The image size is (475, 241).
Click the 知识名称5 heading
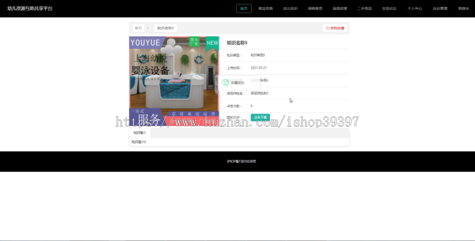pyautogui.click(x=237, y=43)
